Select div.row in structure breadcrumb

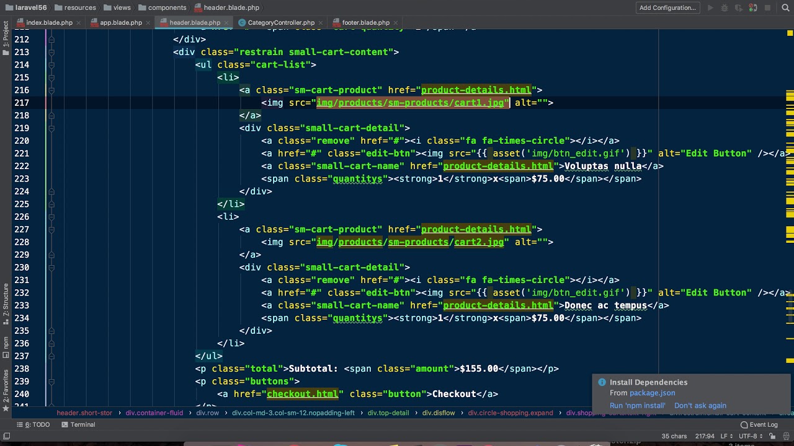pos(207,413)
